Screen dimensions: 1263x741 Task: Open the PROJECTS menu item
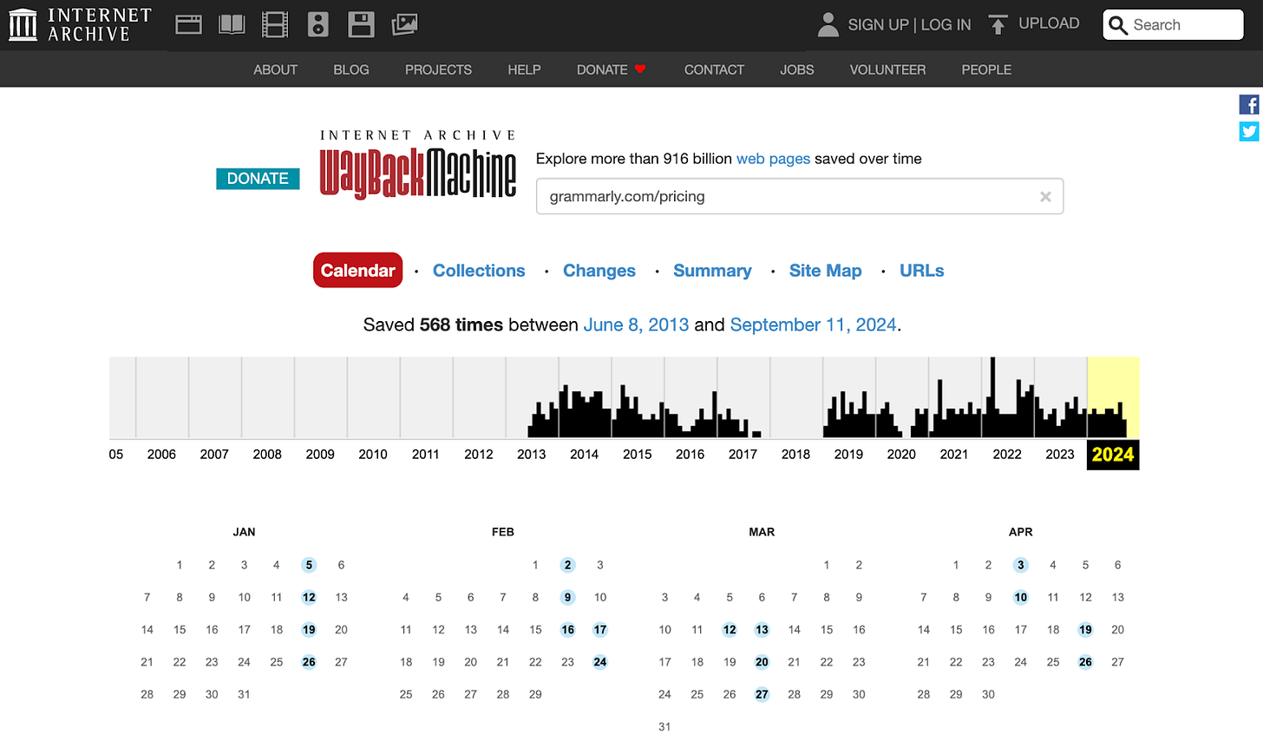click(x=438, y=69)
